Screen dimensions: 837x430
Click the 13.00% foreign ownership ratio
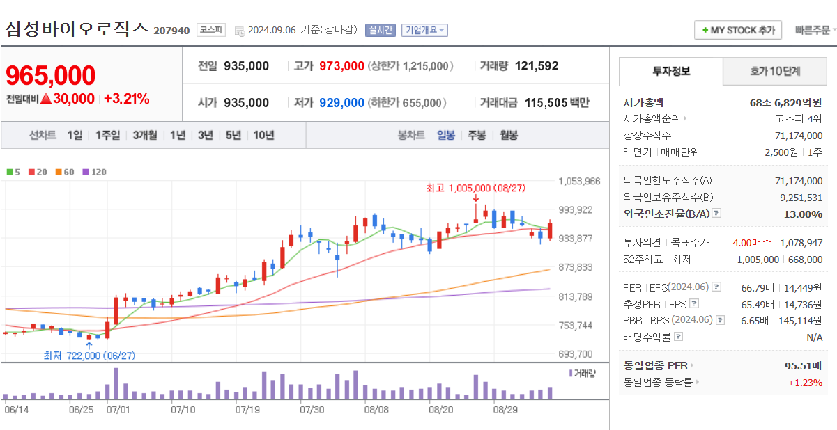803,214
